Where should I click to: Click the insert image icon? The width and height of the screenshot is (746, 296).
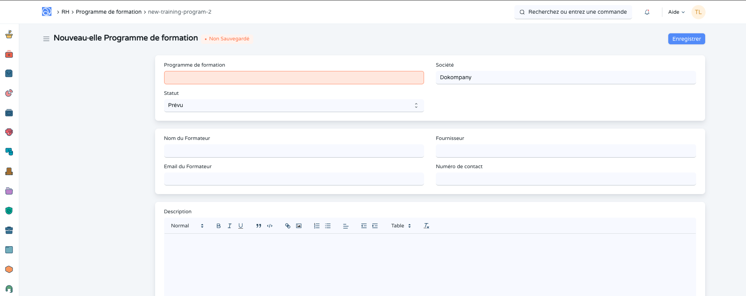299,226
